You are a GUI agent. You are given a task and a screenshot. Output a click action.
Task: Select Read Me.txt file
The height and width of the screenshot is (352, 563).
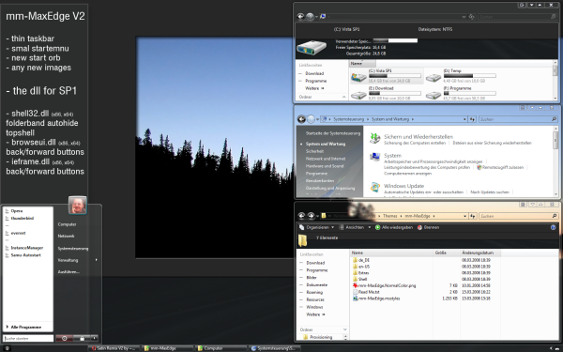click(x=366, y=292)
